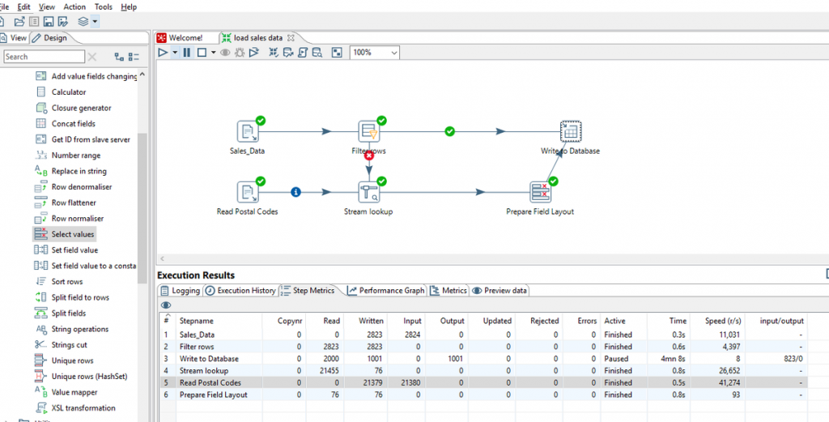Open the Execution History tab
The height and width of the screenshot is (422, 829).
[240, 290]
